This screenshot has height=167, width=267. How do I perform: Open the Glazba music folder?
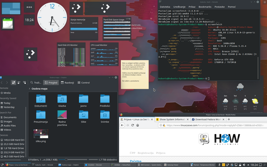click(62, 101)
